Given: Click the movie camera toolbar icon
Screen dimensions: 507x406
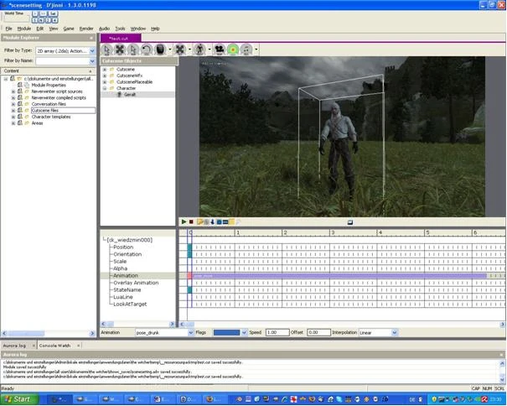Looking at the screenshot, I should 220,49.
